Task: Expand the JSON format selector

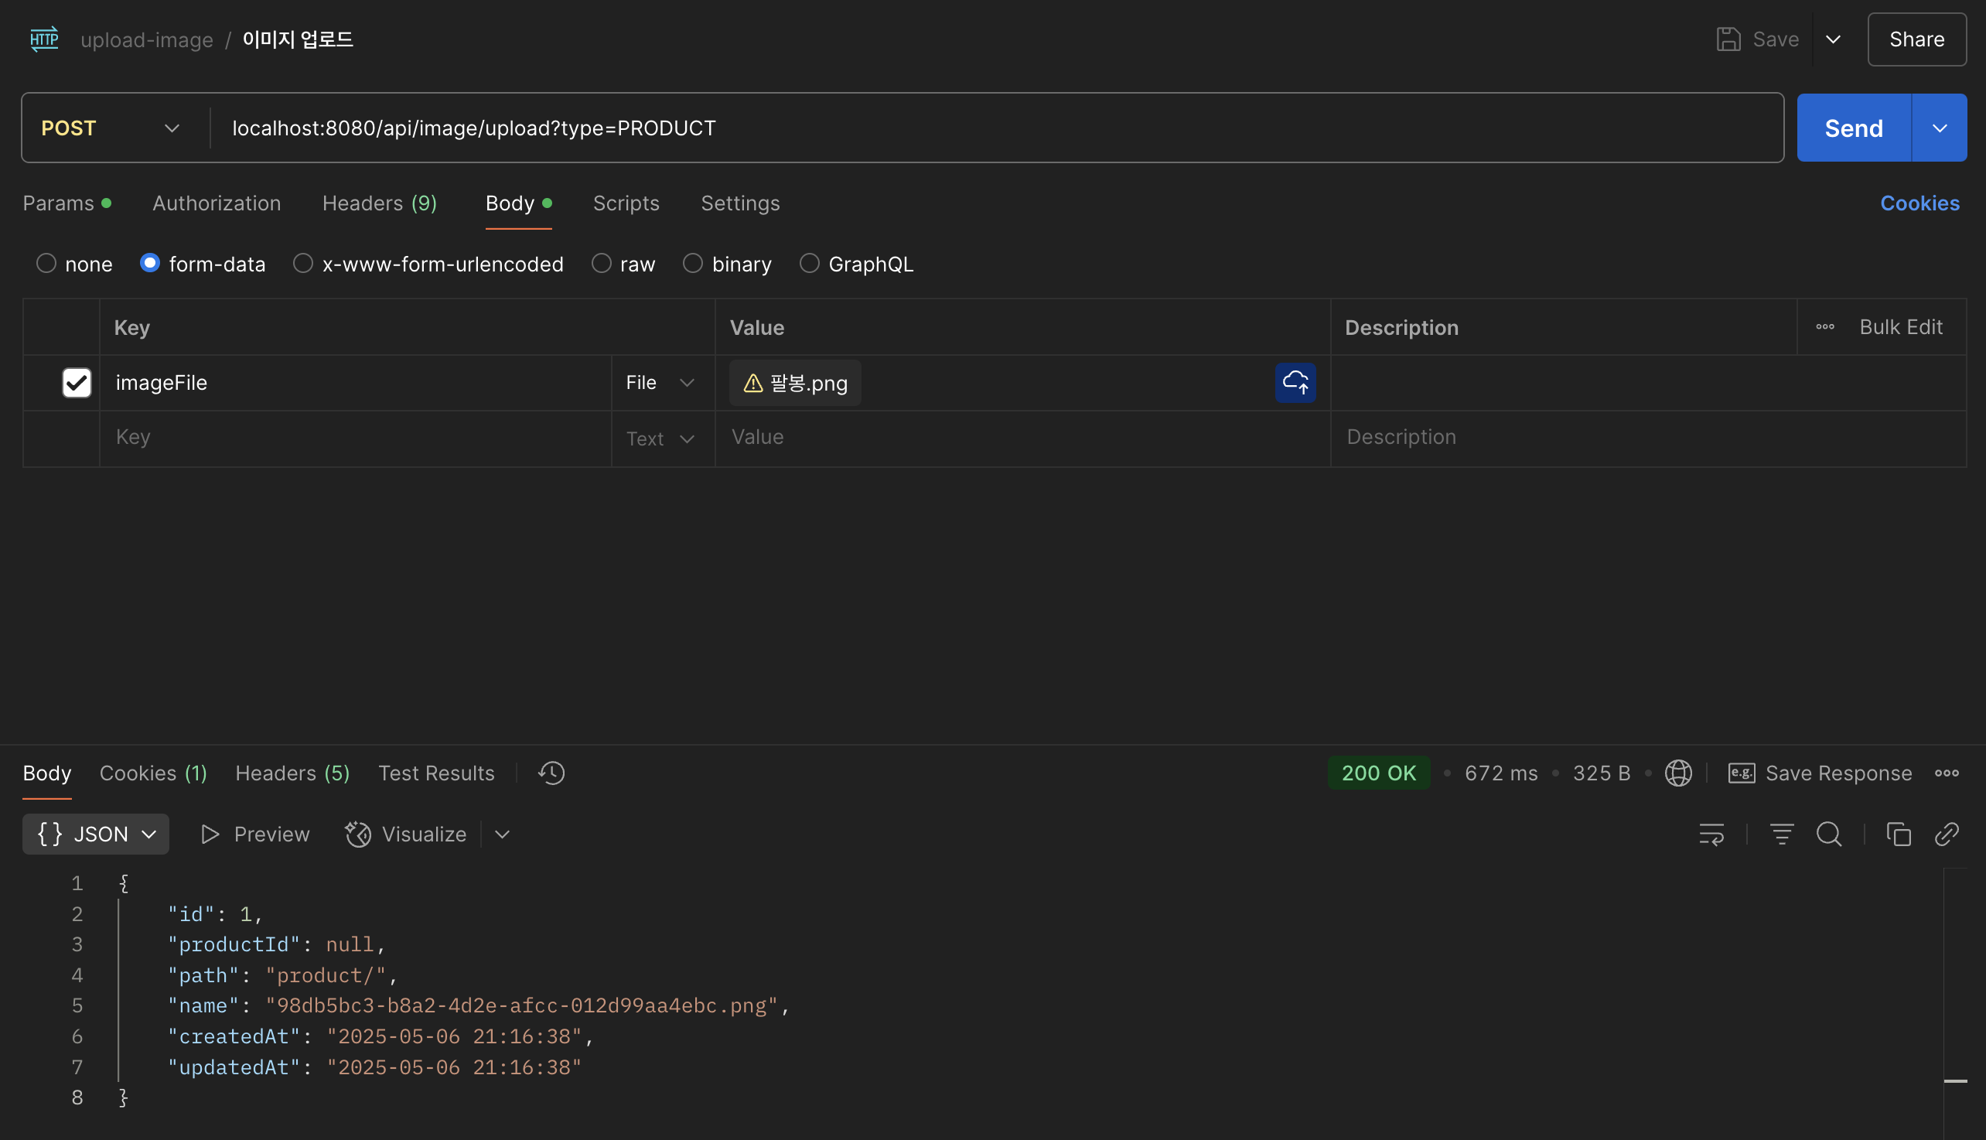Action: (x=95, y=834)
